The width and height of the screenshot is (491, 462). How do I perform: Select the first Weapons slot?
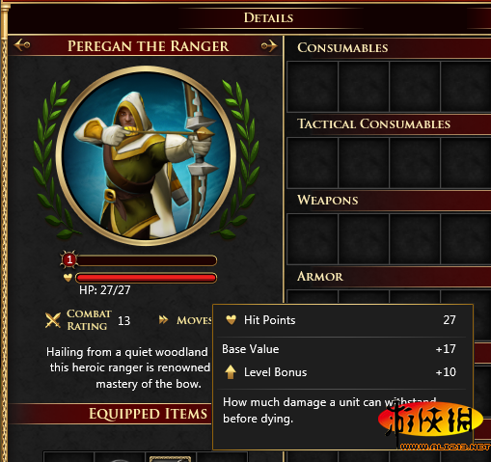(313, 239)
